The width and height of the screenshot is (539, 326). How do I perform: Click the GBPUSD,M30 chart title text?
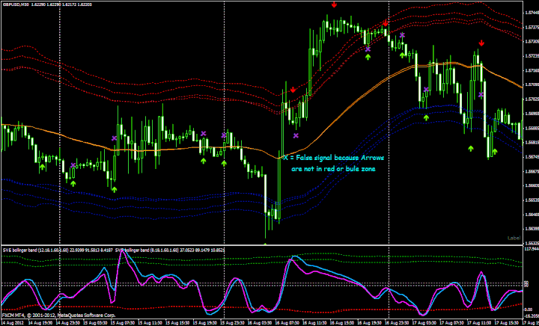[15, 4]
